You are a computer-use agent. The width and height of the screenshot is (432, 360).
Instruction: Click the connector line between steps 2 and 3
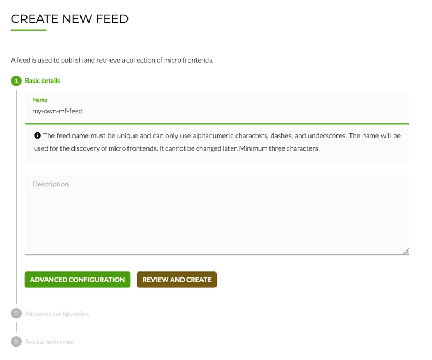16,328
